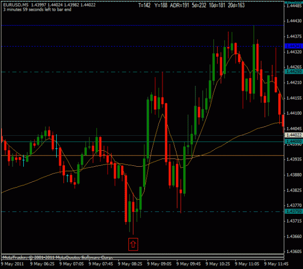Screen dimensions: 303x269
Task: Click price scale value 1.43770
Action: tap(294, 205)
